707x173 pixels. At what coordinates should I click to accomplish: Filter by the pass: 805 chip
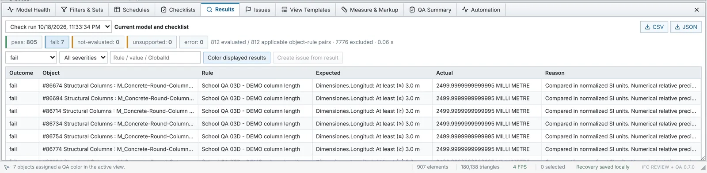point(24,42)
